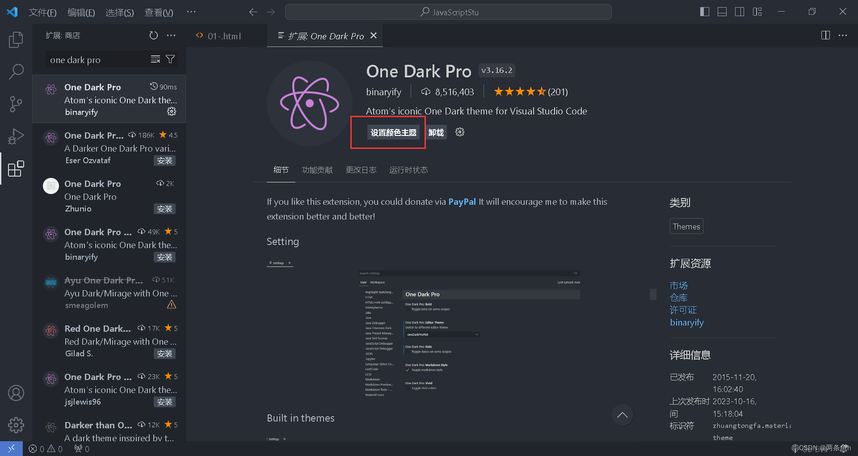Open the 编辑 menu
Viewport: 858px width, 456px height.
tap(81, 12)
